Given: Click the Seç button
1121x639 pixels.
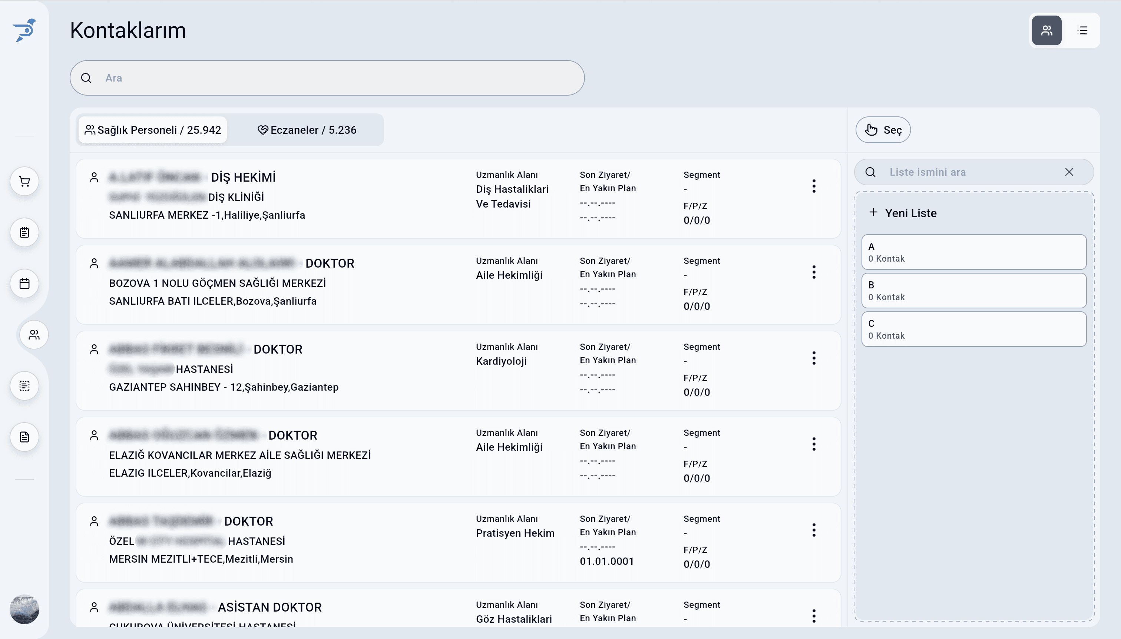Looking at the screenshot, I should 883,130.
